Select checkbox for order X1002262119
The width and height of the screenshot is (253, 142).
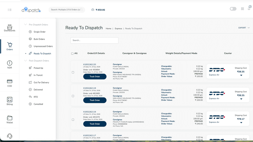tap(73, 96)
